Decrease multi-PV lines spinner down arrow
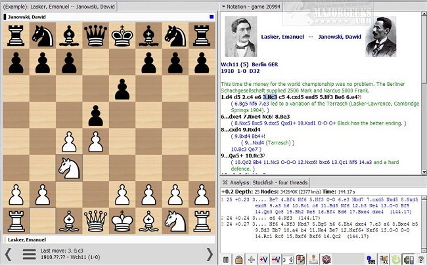Screen dimensions: 427x265 coord(292,262)
